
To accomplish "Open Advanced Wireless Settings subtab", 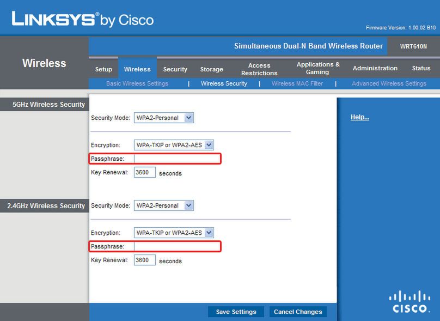I will tap(389, 83).
